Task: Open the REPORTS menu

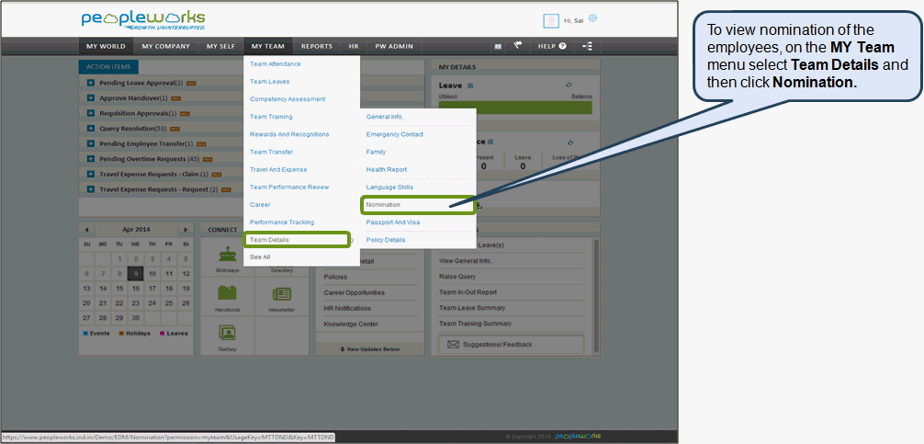Action: click(x=317, y=47)
